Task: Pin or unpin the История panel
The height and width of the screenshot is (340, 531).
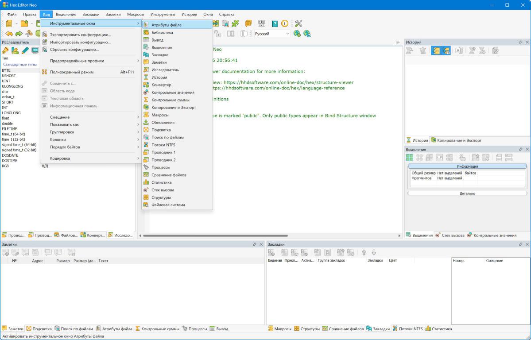Action: click(520, 42)
